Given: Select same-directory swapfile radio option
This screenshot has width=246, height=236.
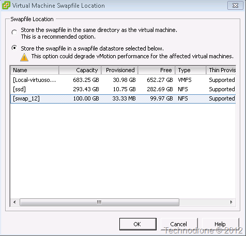Looking at the screenshot, I should (x=14, y=32).
